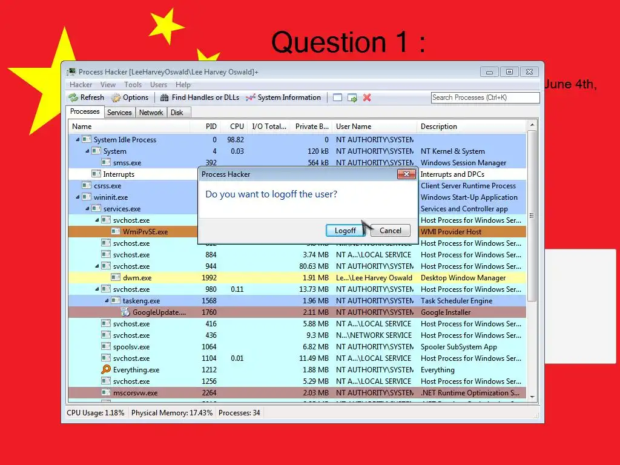Click 'Task Scheduler Engine' description
This screenshot has height=465, width=620.
pos(457,300)
